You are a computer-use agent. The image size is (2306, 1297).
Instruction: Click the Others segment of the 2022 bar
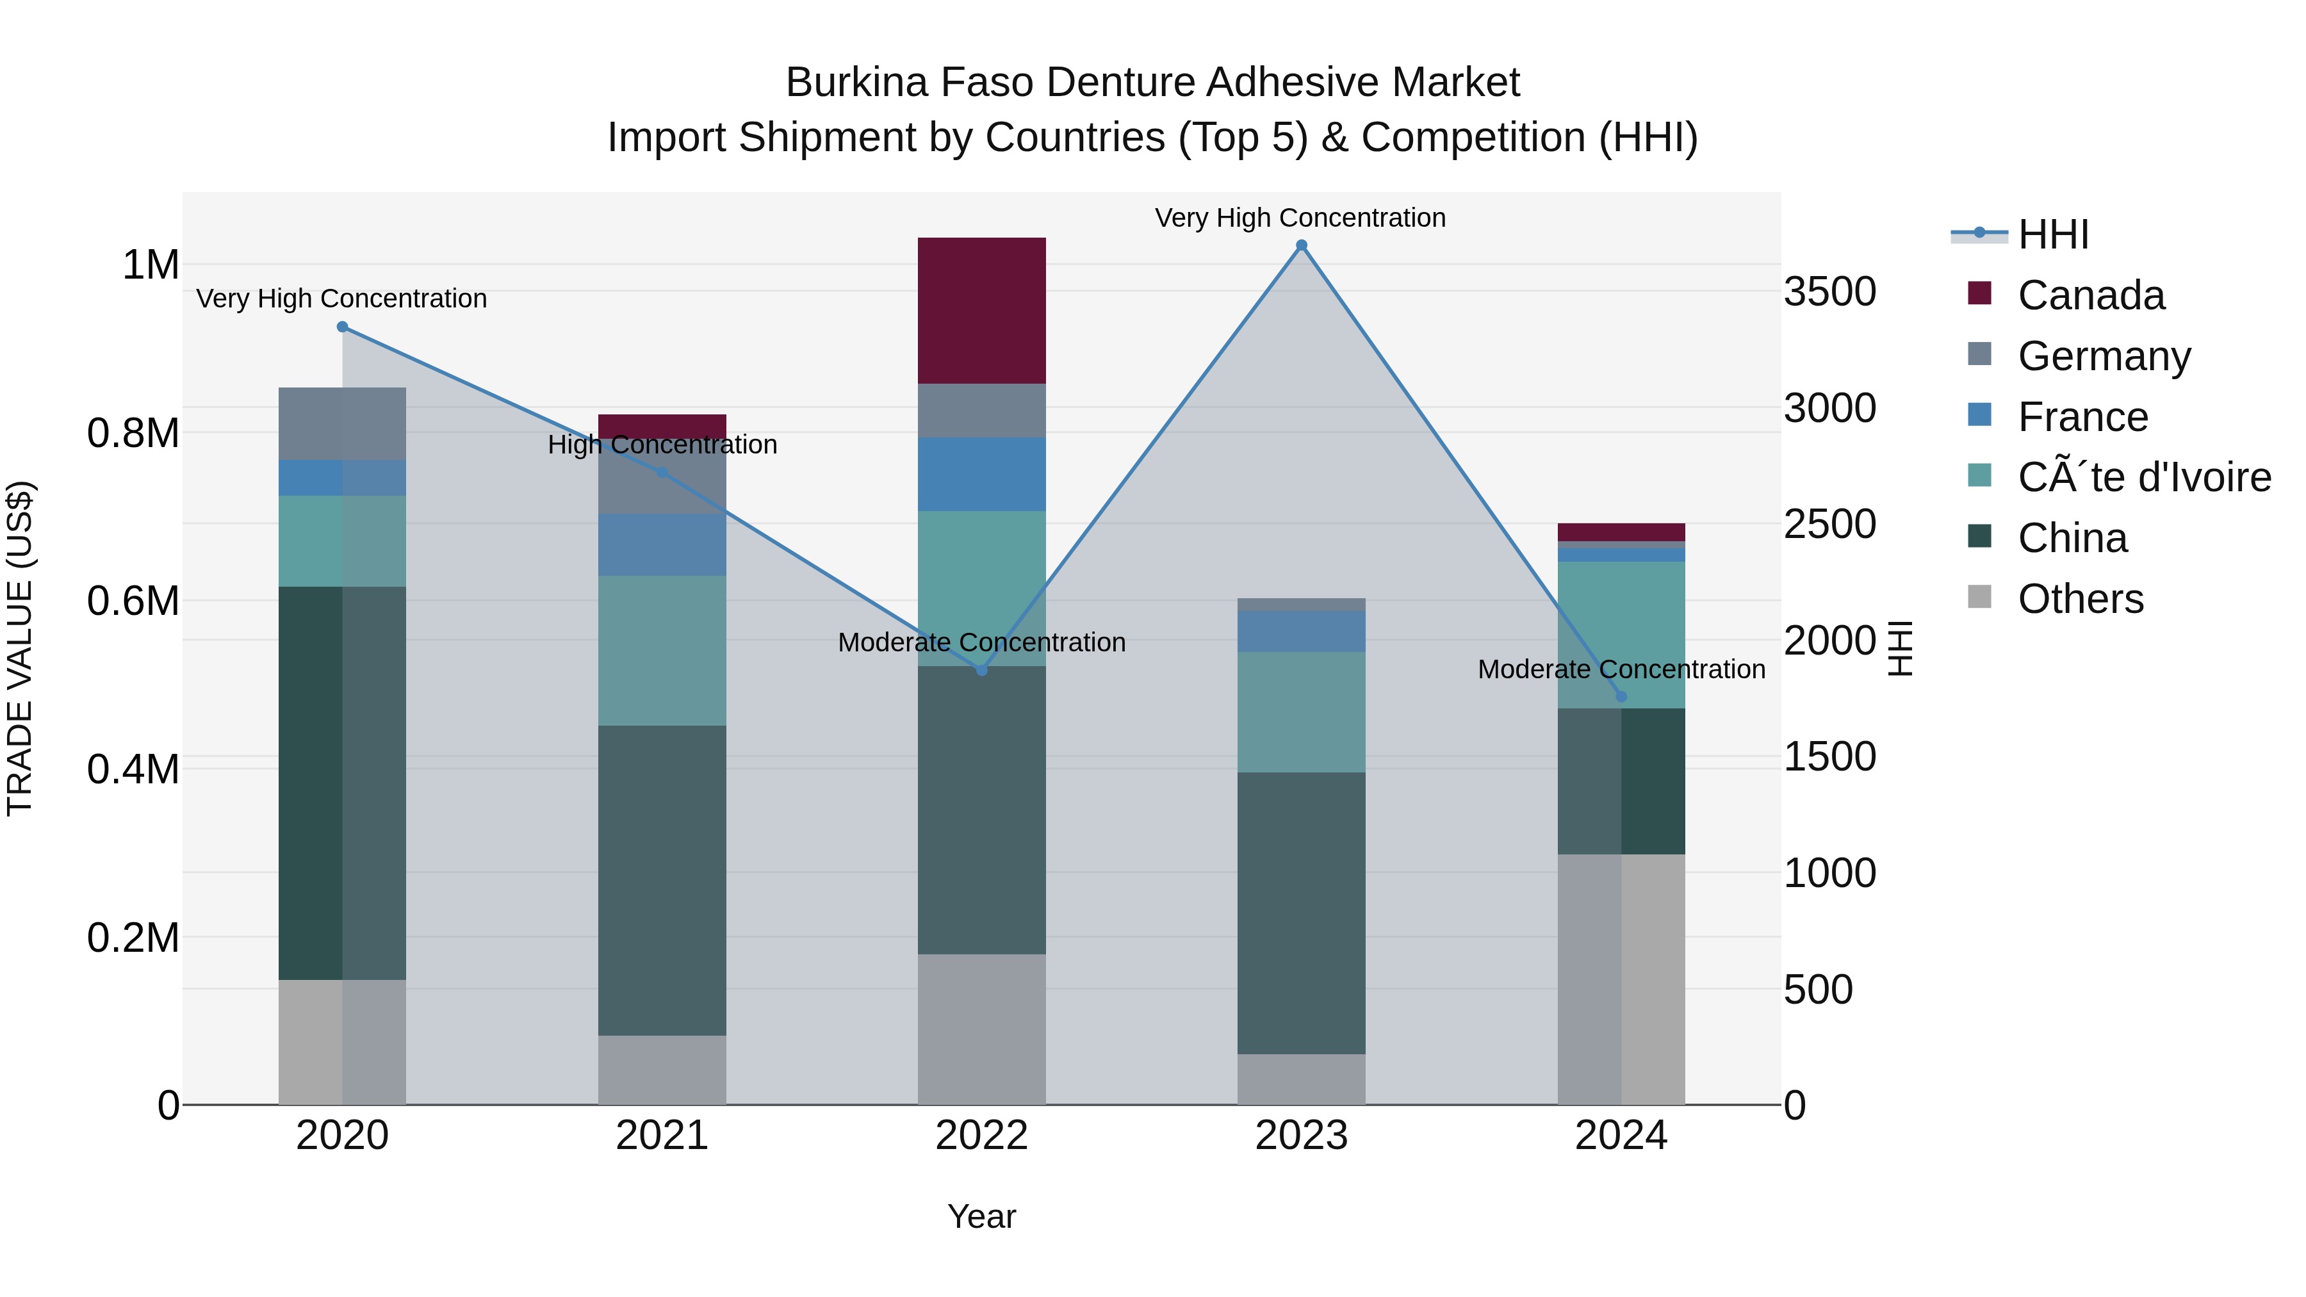[x=982, y=1029]
